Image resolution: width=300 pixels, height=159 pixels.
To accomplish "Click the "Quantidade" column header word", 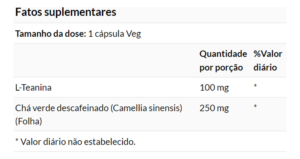I will pos(223,54).
